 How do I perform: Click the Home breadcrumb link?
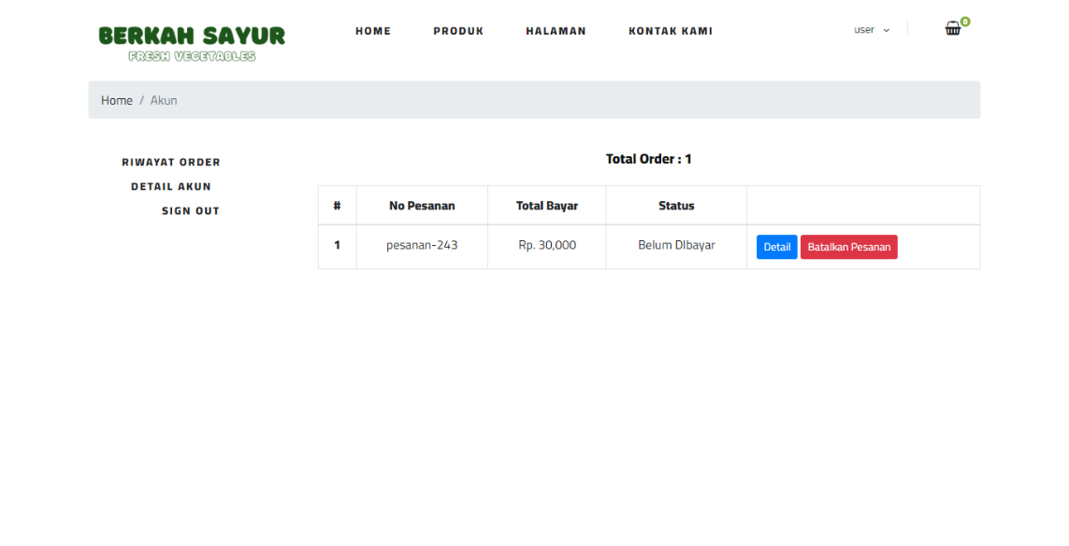coord(117,100)
